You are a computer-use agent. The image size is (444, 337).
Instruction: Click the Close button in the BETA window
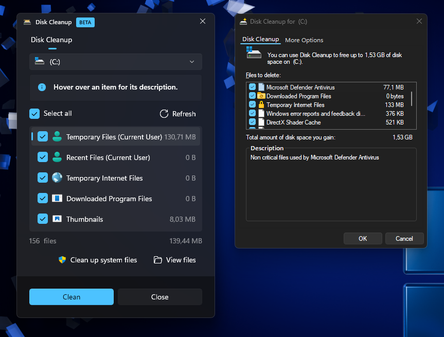coord(159,297)
